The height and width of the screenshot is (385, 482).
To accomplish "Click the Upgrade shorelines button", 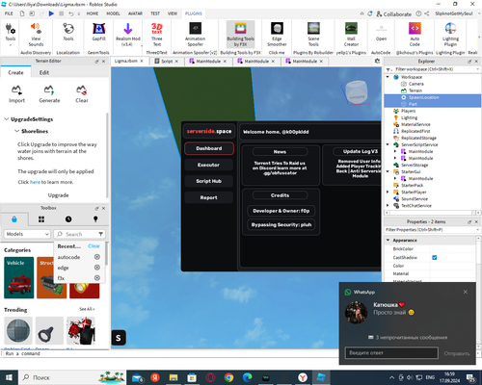I will tap(58, 195).
